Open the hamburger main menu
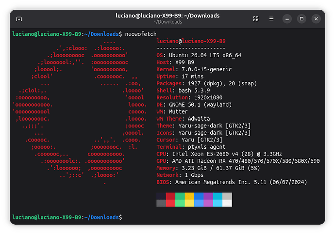The height and width of the screenshot is (234, 335). click(x=271, y=19)
